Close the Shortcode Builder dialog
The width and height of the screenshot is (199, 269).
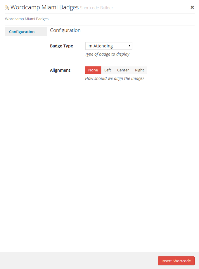point(192,7)
